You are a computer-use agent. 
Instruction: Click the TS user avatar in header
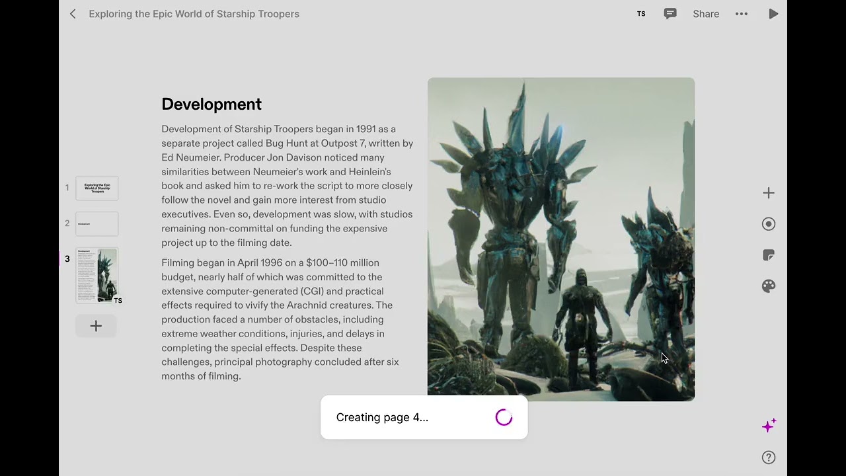tap(641, 14)
